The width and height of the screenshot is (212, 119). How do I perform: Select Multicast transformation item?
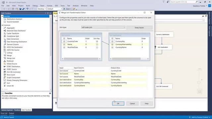(10, 61)
